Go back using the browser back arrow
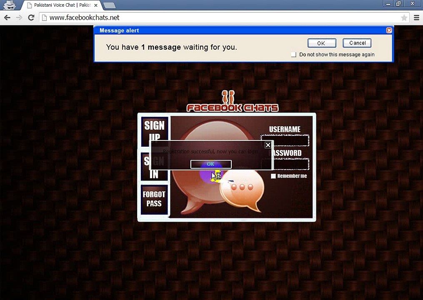 (x=7, y=17)
